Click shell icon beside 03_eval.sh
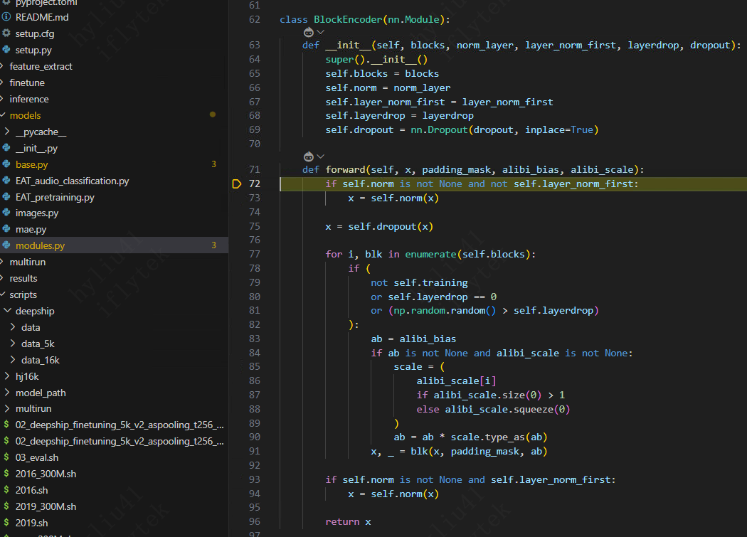The image size is (747, 537). point(6,457)
